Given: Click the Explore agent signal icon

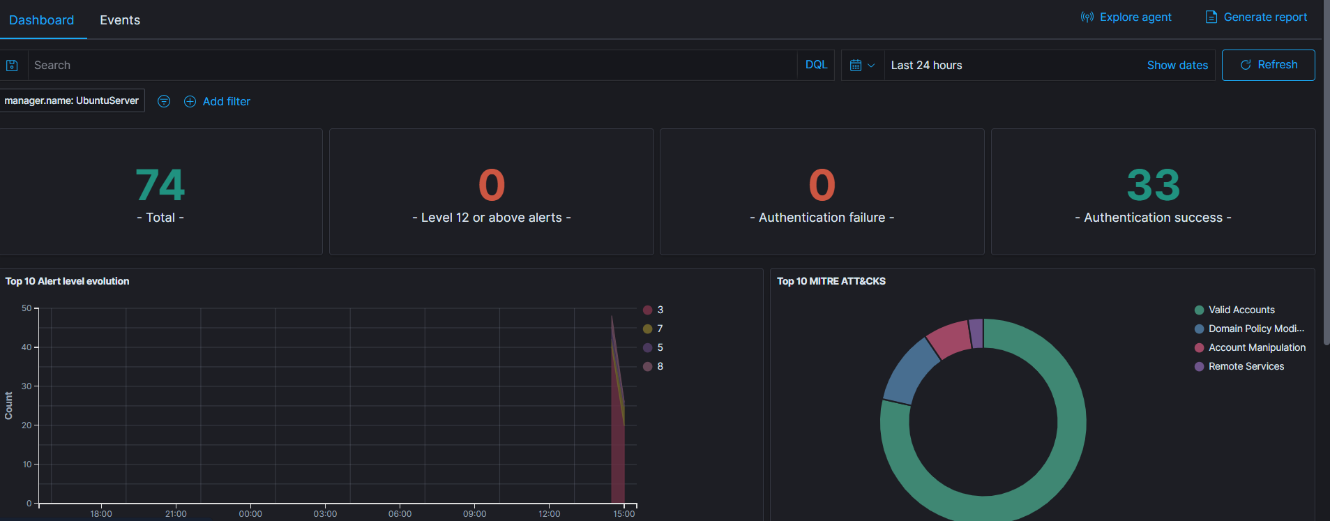Looking at the screenshot, I should pyautogui.click(x=1087, y=17).
